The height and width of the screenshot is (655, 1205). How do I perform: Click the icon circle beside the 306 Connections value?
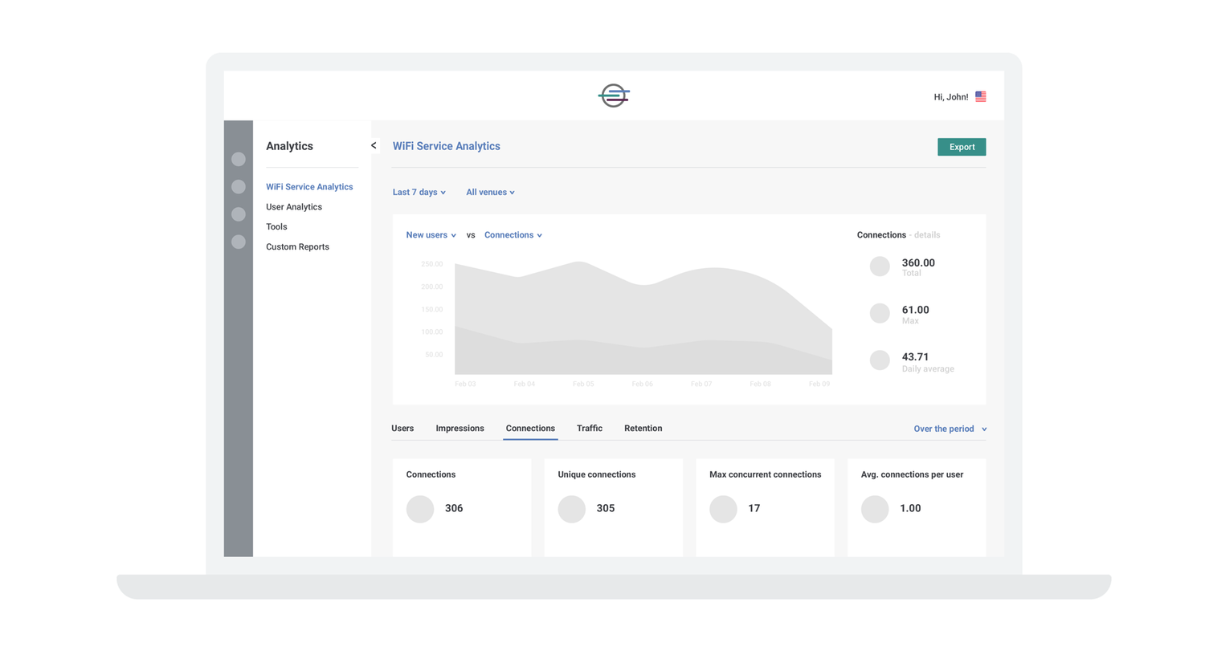pyautogui.click(x=420, y=509)
